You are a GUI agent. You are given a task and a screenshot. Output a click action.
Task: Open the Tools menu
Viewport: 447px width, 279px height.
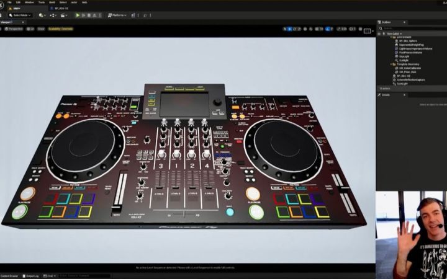(42, 2)
